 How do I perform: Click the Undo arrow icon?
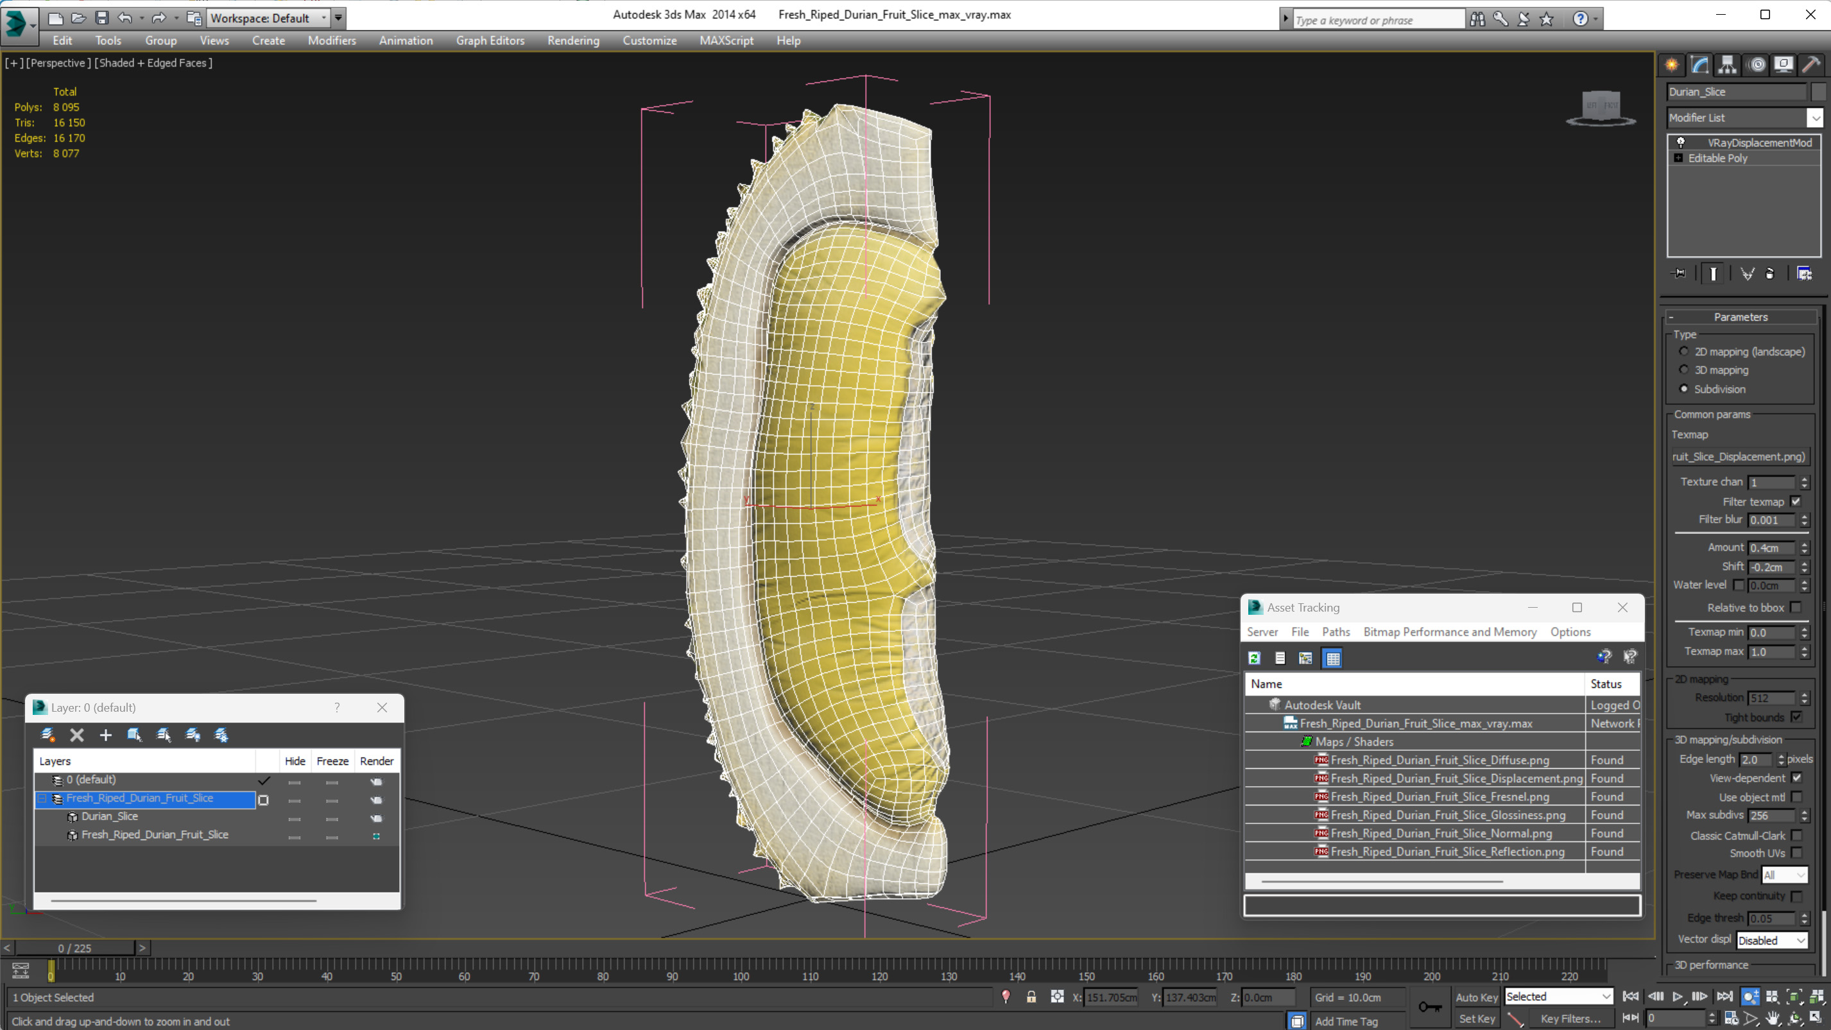coord(125,18)
